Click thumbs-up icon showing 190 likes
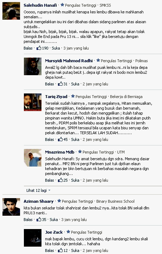The width and height of the screenshot is (162, 254). (39, 48)
